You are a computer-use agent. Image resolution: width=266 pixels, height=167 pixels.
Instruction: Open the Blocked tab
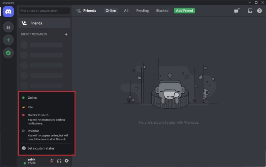pos(162,10)
